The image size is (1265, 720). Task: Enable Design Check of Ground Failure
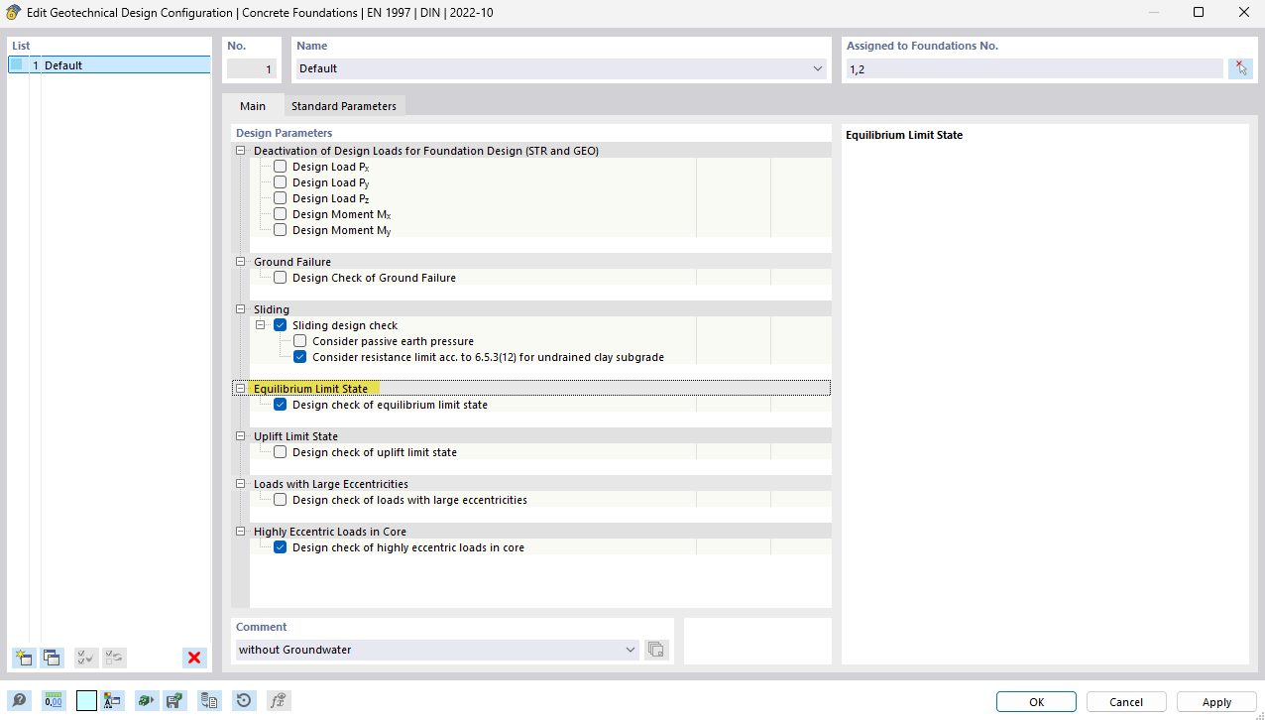point(281,278)
